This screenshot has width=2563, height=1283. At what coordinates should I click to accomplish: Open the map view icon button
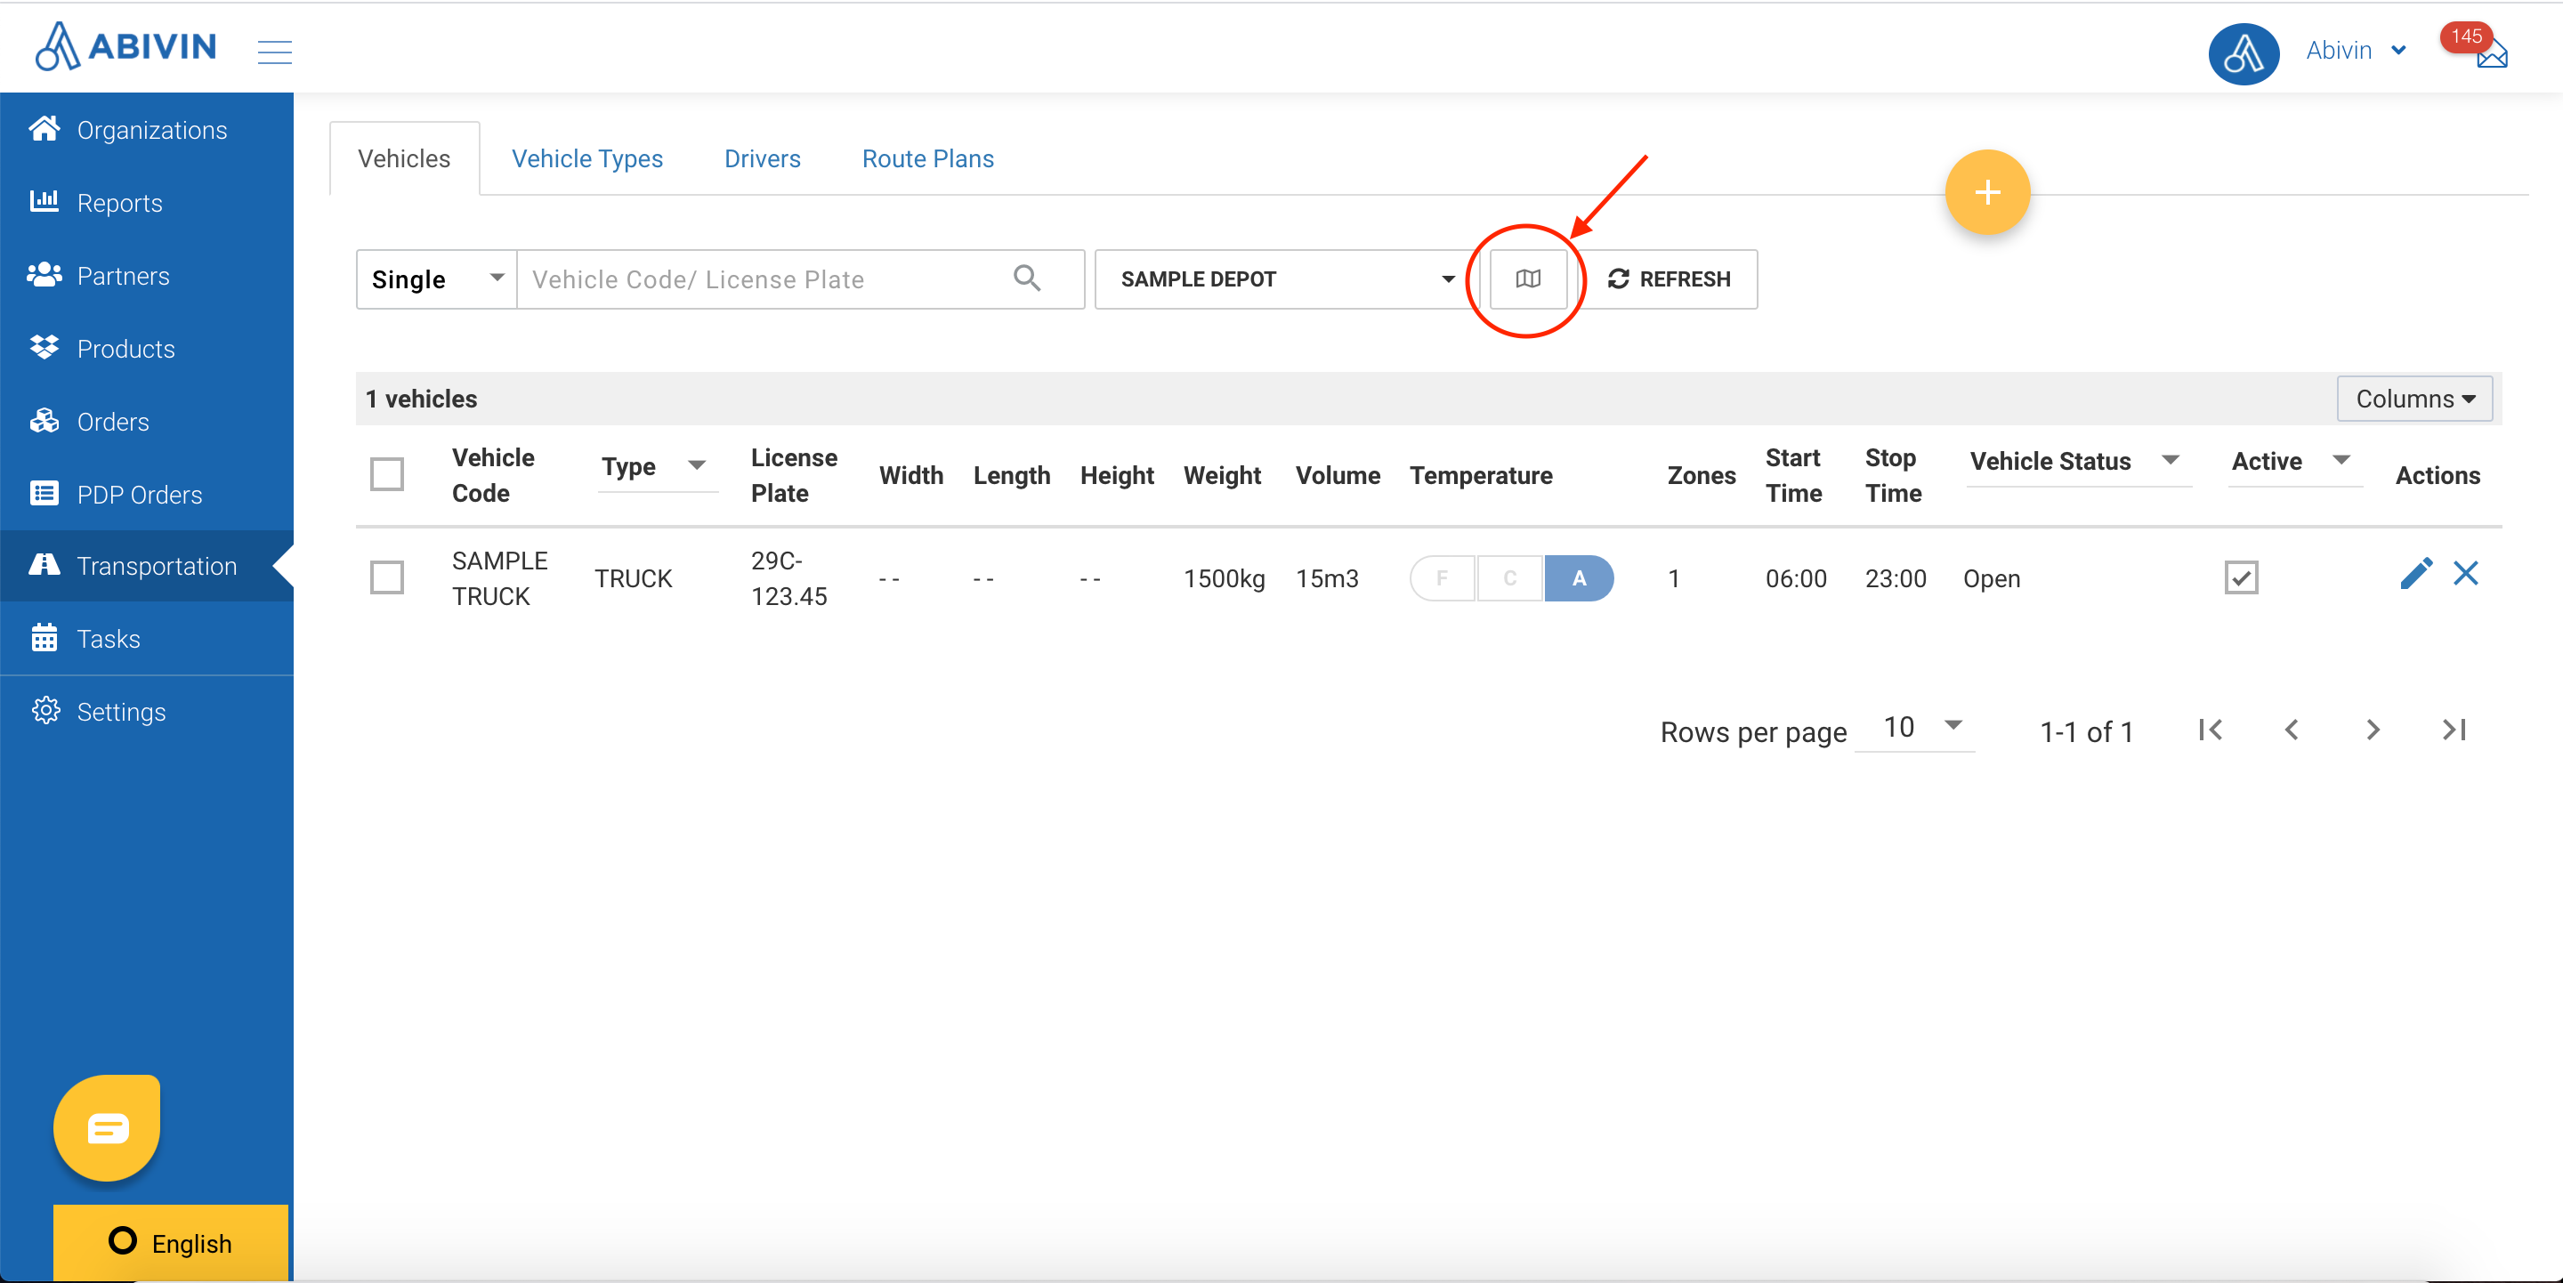pos(1527,279)
